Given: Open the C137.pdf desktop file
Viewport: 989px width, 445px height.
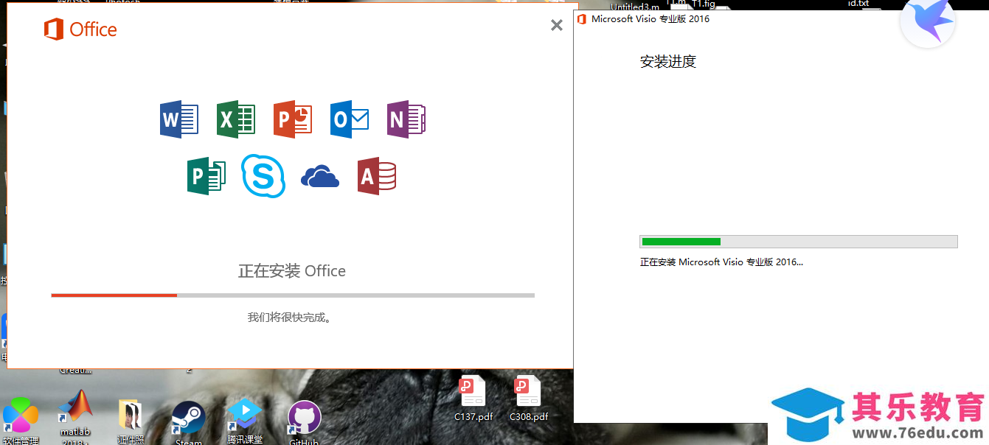Looking at the screenshot, I should pyautogui.click(x=473, y=399).
